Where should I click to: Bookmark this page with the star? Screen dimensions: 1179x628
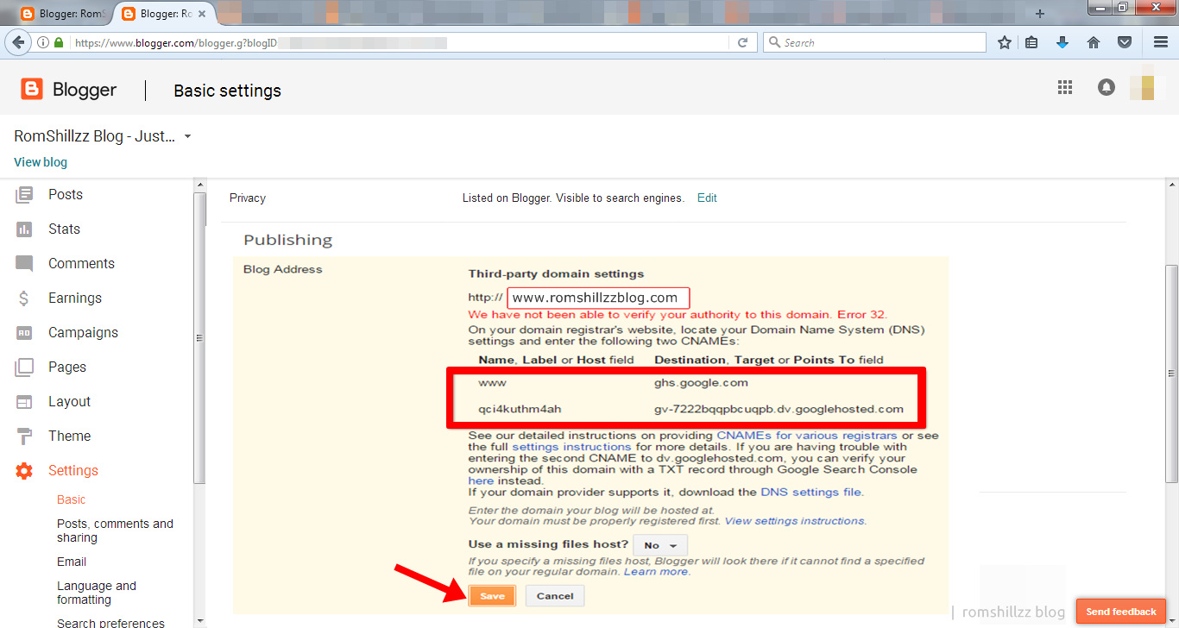tap(1005, 42)
